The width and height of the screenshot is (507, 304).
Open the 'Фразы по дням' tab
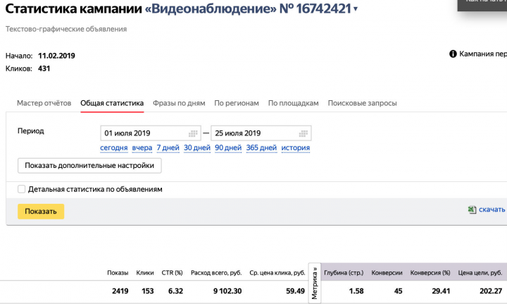pyautogui.click(x=179, y=103)
